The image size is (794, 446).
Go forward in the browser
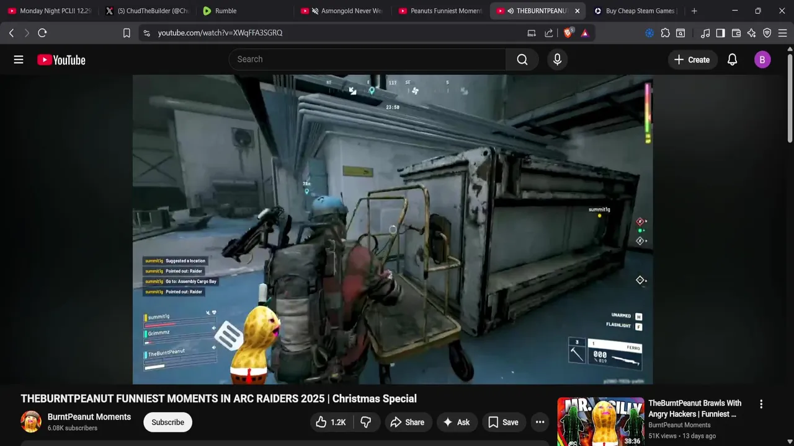point(27,33)
